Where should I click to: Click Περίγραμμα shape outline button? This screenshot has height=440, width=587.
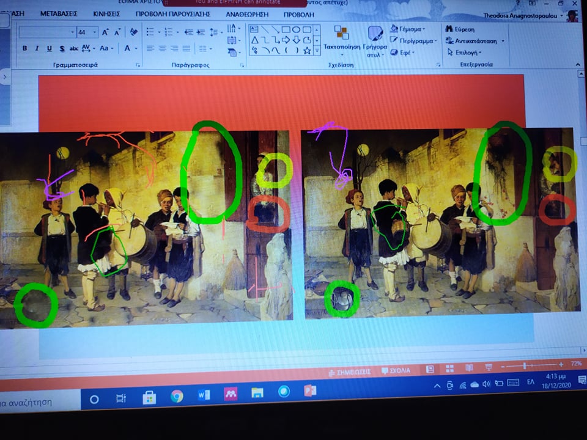(x=414, y=40)
